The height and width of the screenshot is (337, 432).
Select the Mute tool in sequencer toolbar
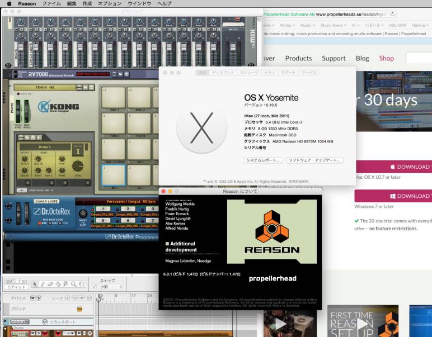pos(66,284)
